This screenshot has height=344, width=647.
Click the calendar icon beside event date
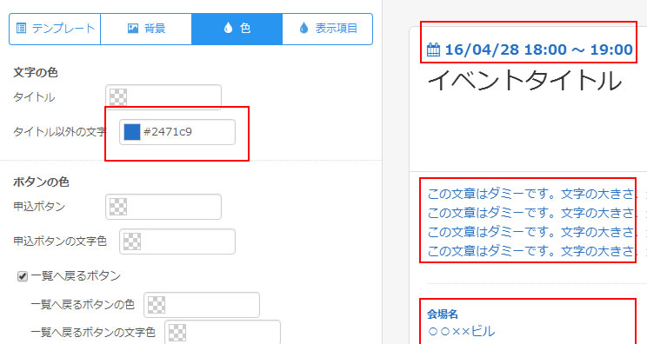(433, 50)
